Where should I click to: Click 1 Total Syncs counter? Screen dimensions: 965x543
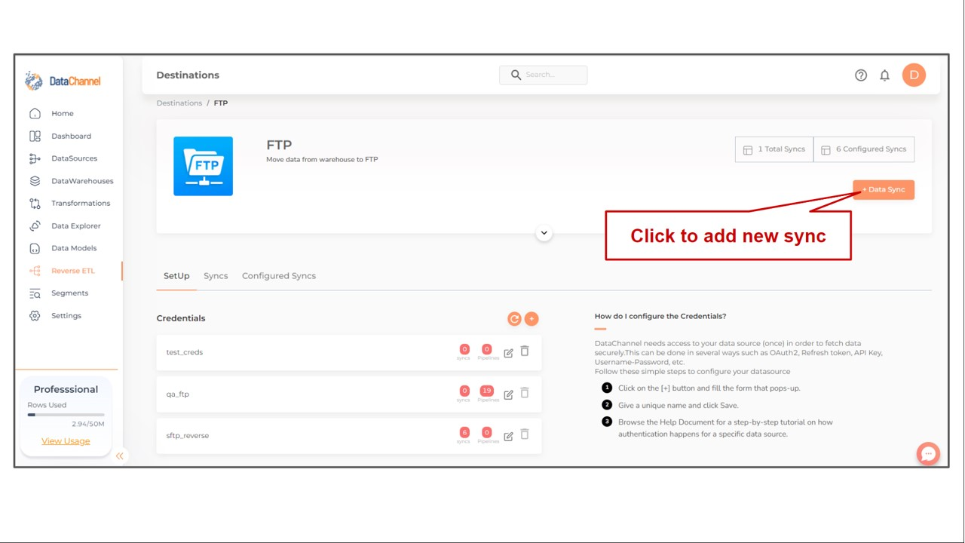774,149
